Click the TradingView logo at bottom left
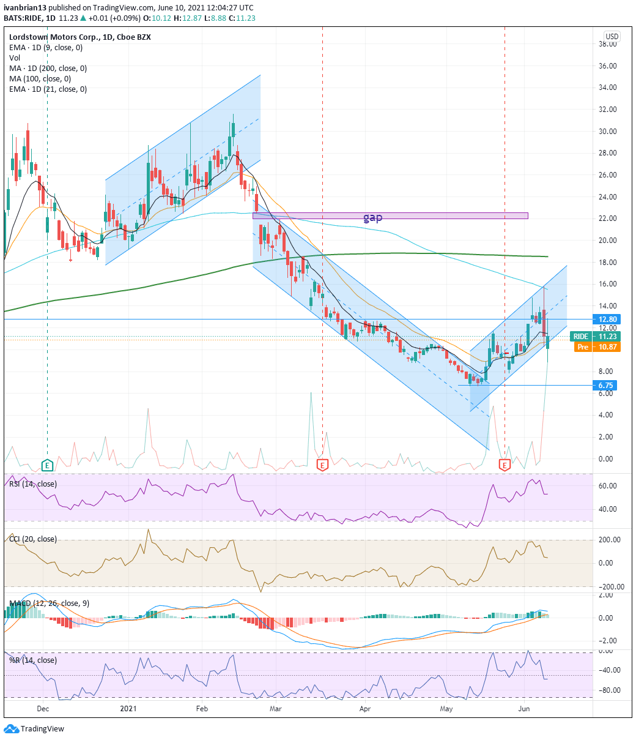This screenshot has width=636, height=740. click(x=34, y=729)
